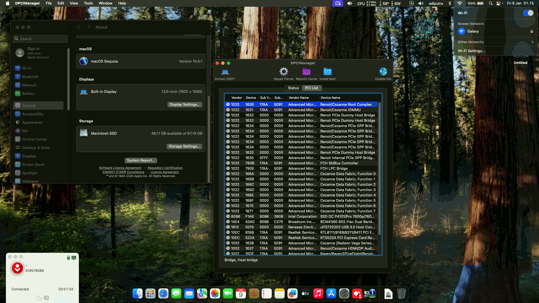Viewport: 539px width, 303px height.
Task: Click the Install Kext folder icon
Action: [x=327, y=72]
